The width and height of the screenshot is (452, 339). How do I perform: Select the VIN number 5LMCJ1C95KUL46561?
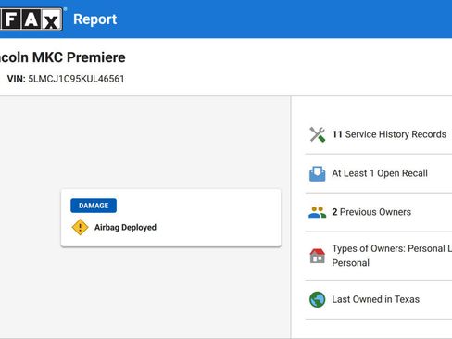click(76, 79)
